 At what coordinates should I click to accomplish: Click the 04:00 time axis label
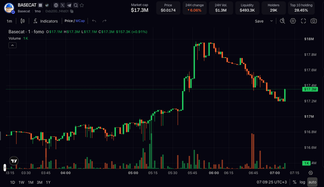65,173
